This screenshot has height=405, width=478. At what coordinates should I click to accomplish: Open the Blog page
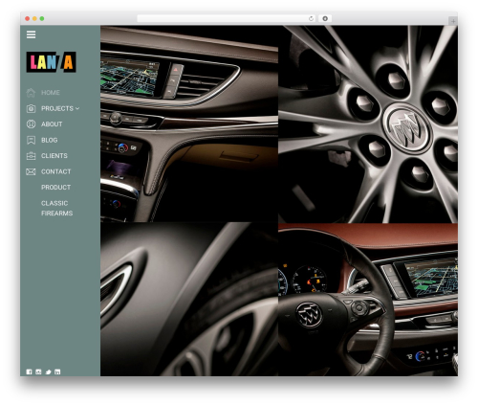tap(50, 140)
